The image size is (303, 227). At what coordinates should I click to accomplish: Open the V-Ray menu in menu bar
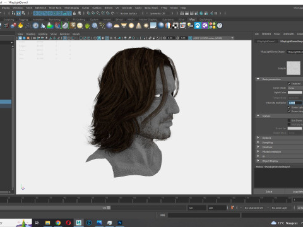[x=164, y=8]
